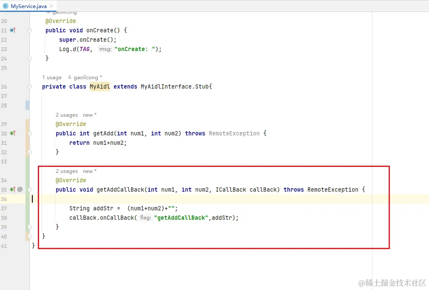Open '2 usages' hint for the getAdd method
Image resolution: width=429 pixels, height=290 pixels.
coord(67,115)
